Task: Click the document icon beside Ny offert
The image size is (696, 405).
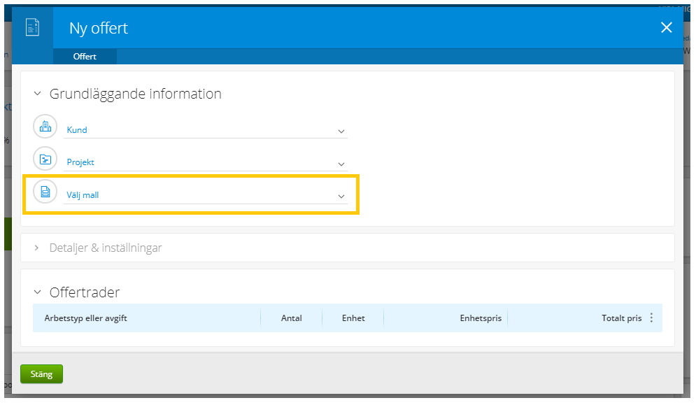Action: coord(32,27)
